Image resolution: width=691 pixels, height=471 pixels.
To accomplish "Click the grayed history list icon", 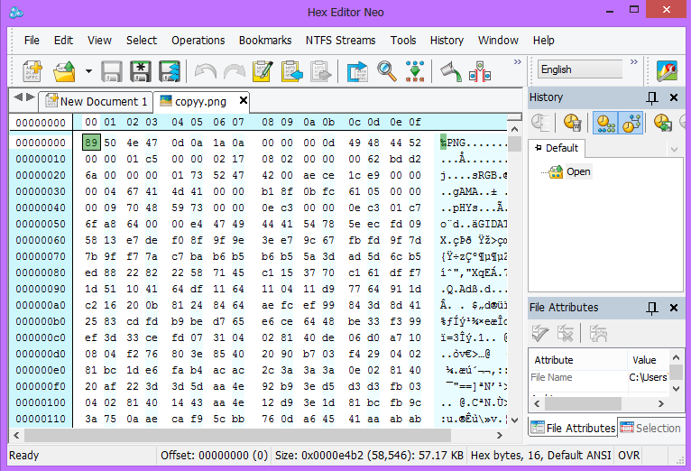I will pyautogui.click(x=540, y=123).
